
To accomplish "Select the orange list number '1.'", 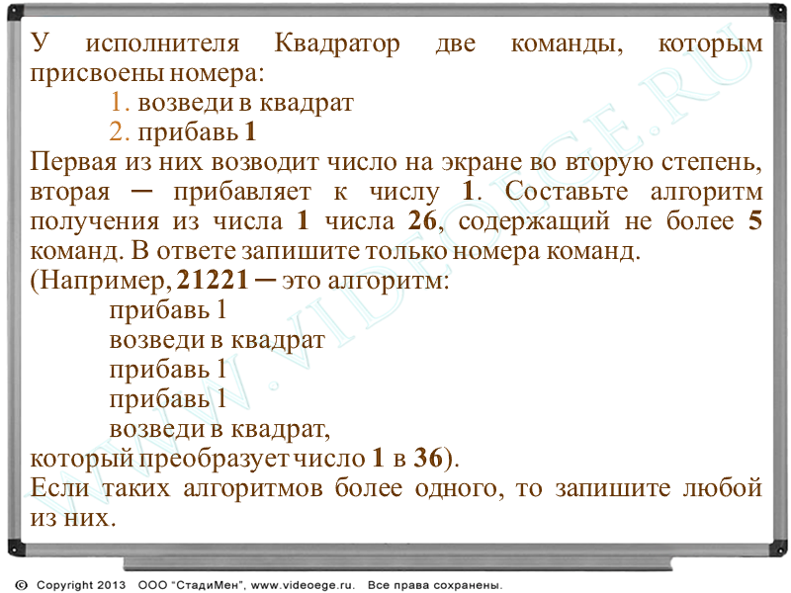I will (120, 102).
